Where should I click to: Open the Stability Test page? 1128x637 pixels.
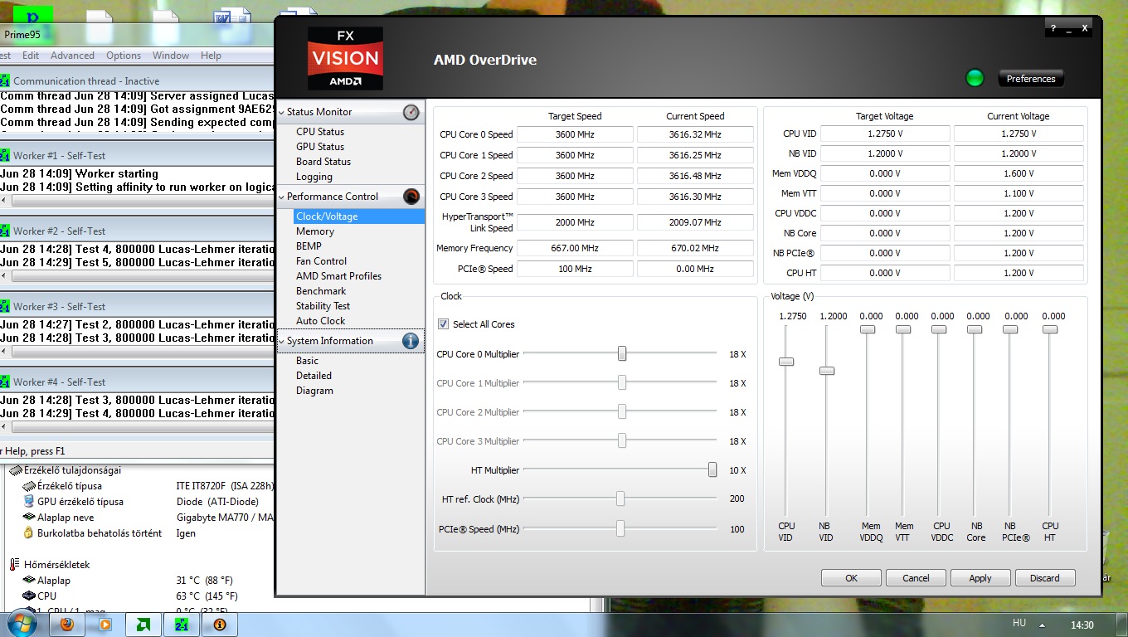pyautogui.click(x=323, y=306)
